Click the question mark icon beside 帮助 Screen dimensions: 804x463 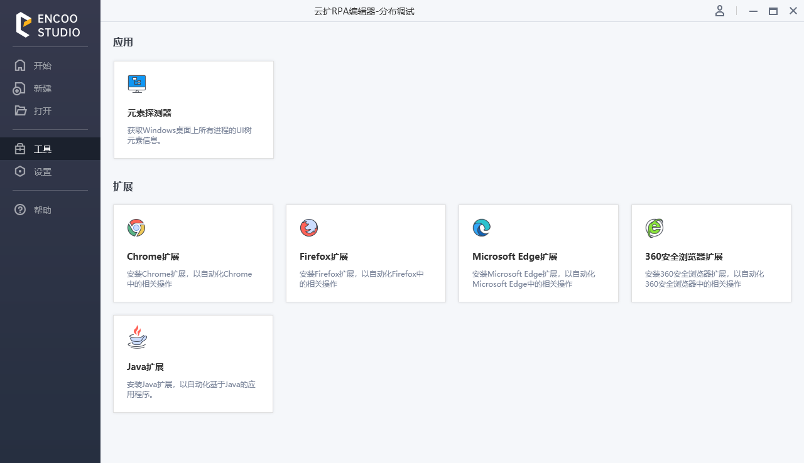click(20, 210)
